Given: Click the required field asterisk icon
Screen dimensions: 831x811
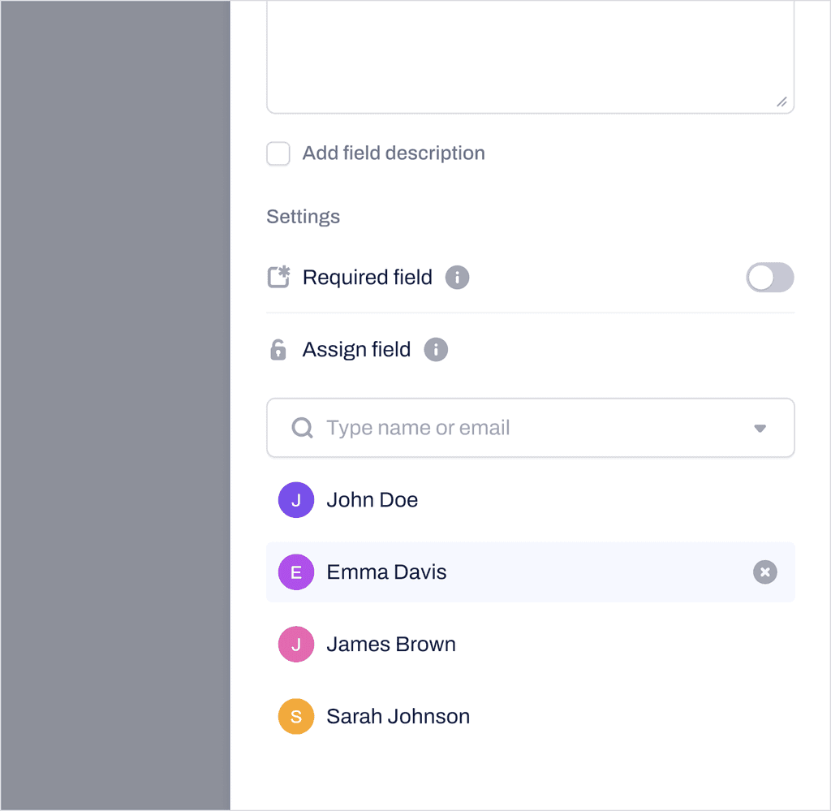Looking at the screenshot, I should 278,278.
